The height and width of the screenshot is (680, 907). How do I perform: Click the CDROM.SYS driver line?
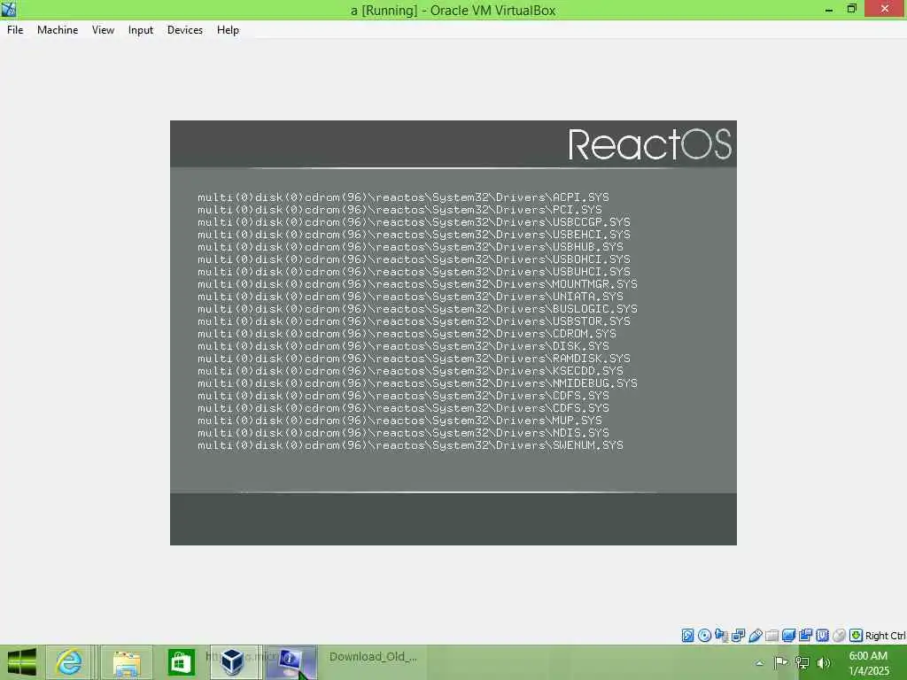[x=407, y=334]
